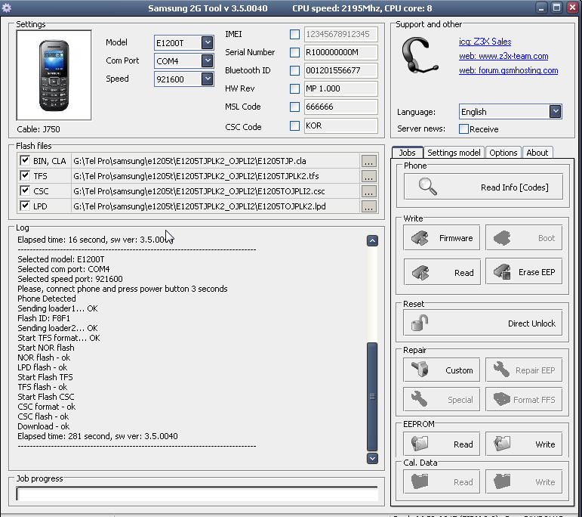Image resolution: width=582 pixels, height=517 pixels.
Task: Click the 'Cable: J750' label
Action: (38, 129)
